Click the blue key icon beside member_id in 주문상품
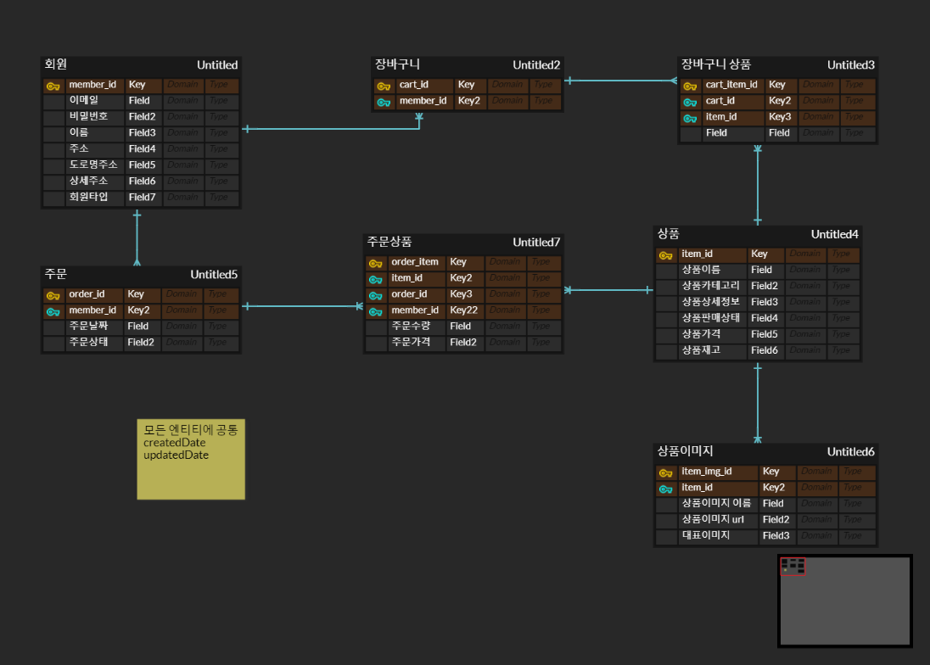Screen dimensions: 930x665 375,311
